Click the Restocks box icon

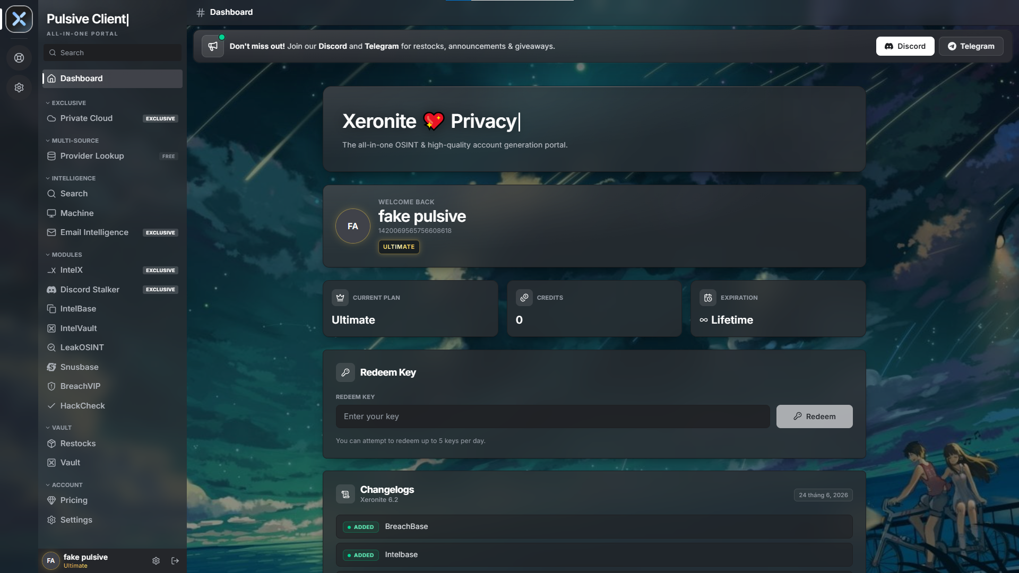tap(51, 444)
